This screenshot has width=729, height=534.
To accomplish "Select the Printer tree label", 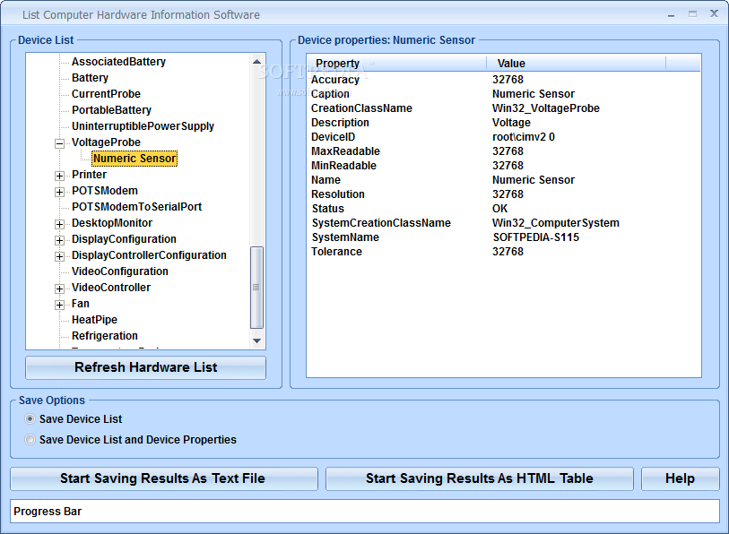I will pyautogui.click(x=90, y=175).
